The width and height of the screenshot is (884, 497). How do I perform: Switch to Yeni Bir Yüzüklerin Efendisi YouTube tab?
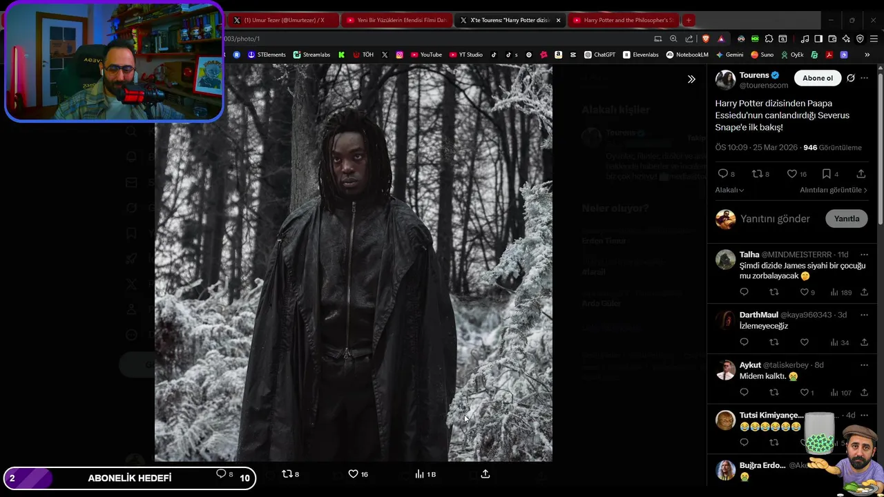[396, 20]
